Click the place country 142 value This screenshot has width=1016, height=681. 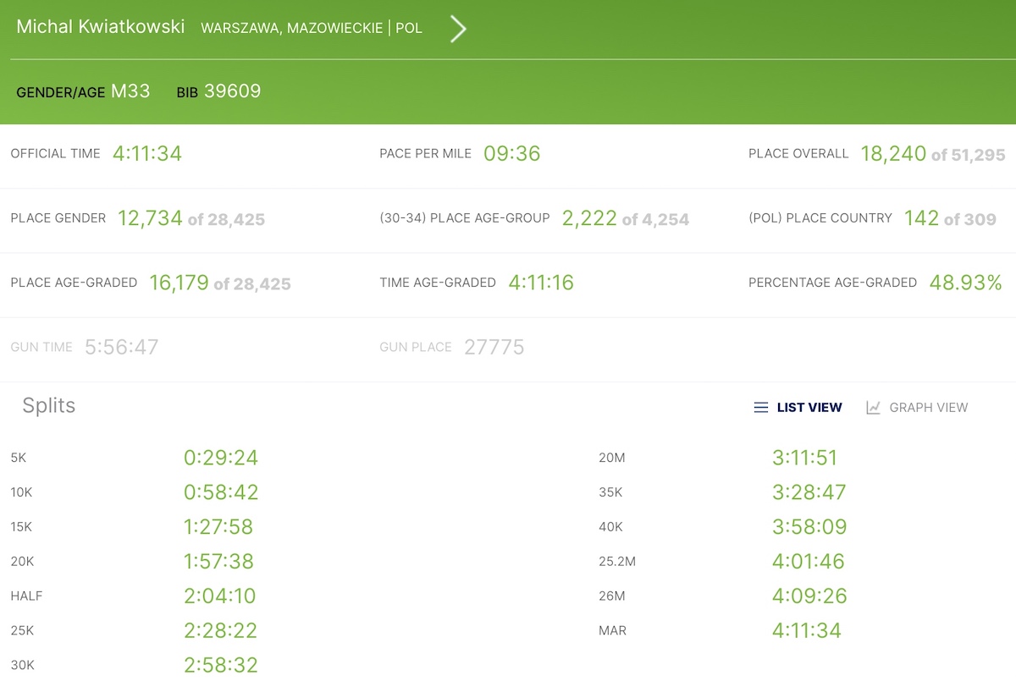pos(921,218)
